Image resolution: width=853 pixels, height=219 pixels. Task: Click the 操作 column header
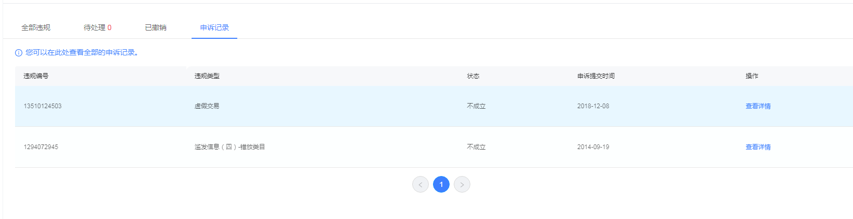(x=752, y=76)
